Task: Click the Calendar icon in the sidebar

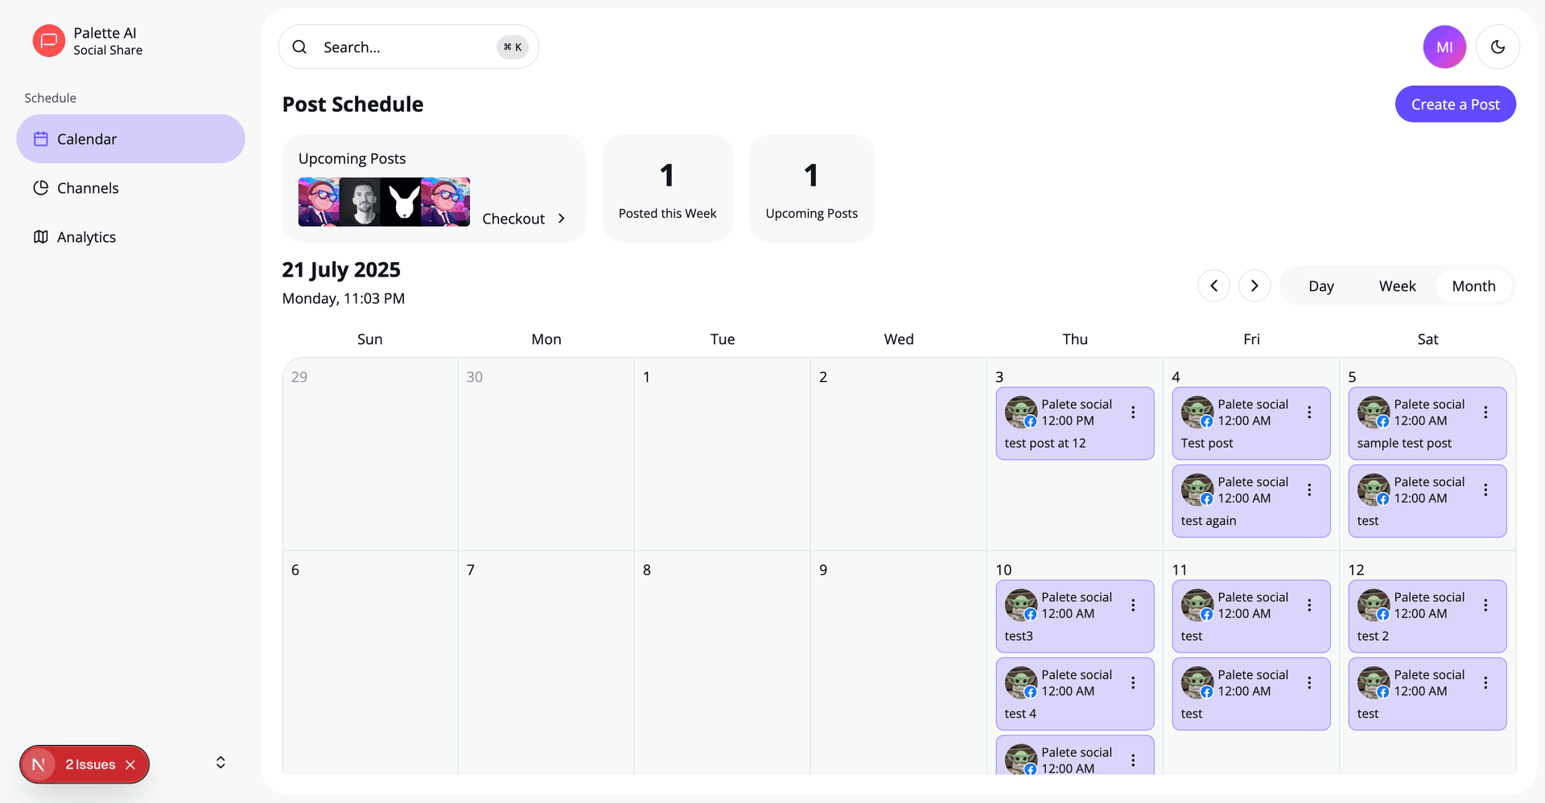Action: click(x=40, y=138)
